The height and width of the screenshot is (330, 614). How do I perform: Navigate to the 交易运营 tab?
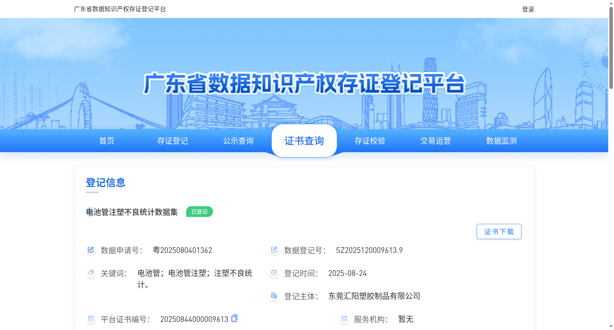click(436, 141)
